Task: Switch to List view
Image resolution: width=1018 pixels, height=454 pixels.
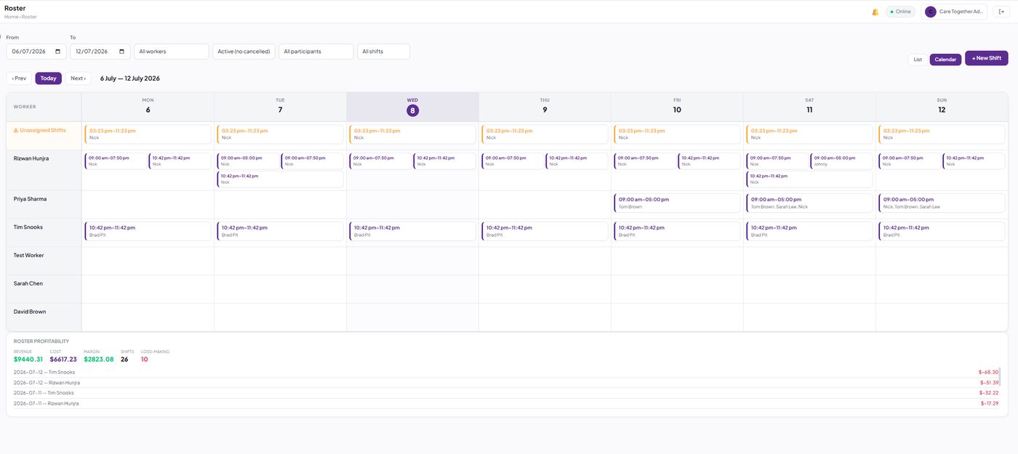Action: (x=918, y=60)
